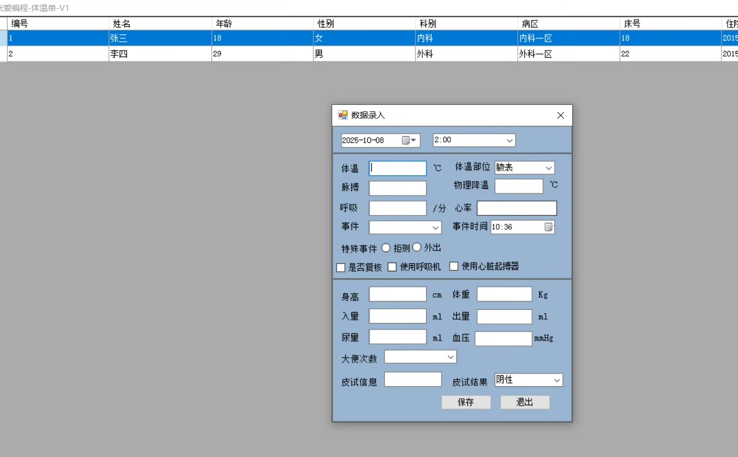Expand the 事件 combo box

click(x=435, y=227)
